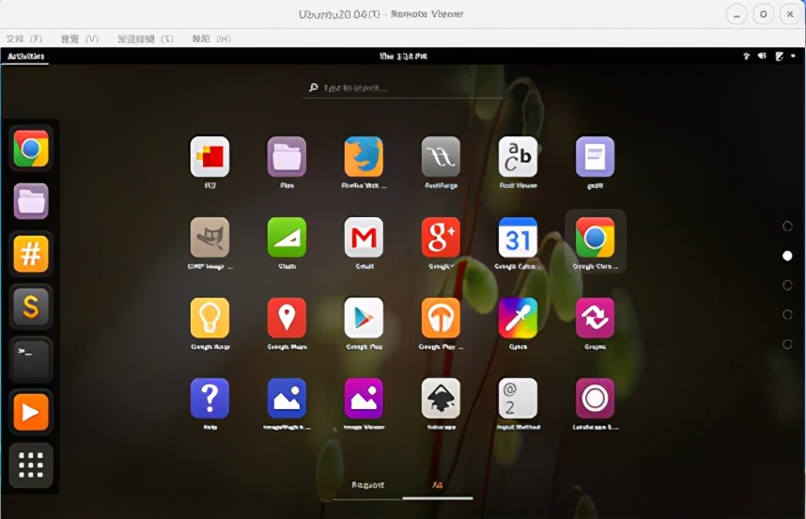Launch the orange hash app in dock

coord(31,254)
